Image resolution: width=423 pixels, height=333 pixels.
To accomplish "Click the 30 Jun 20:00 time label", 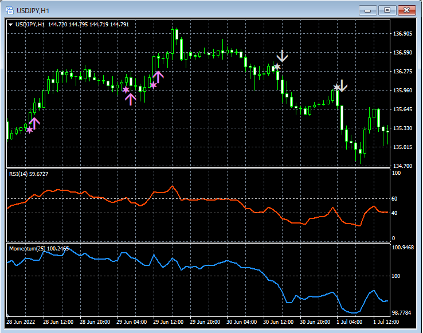I will tap(315, 322).
